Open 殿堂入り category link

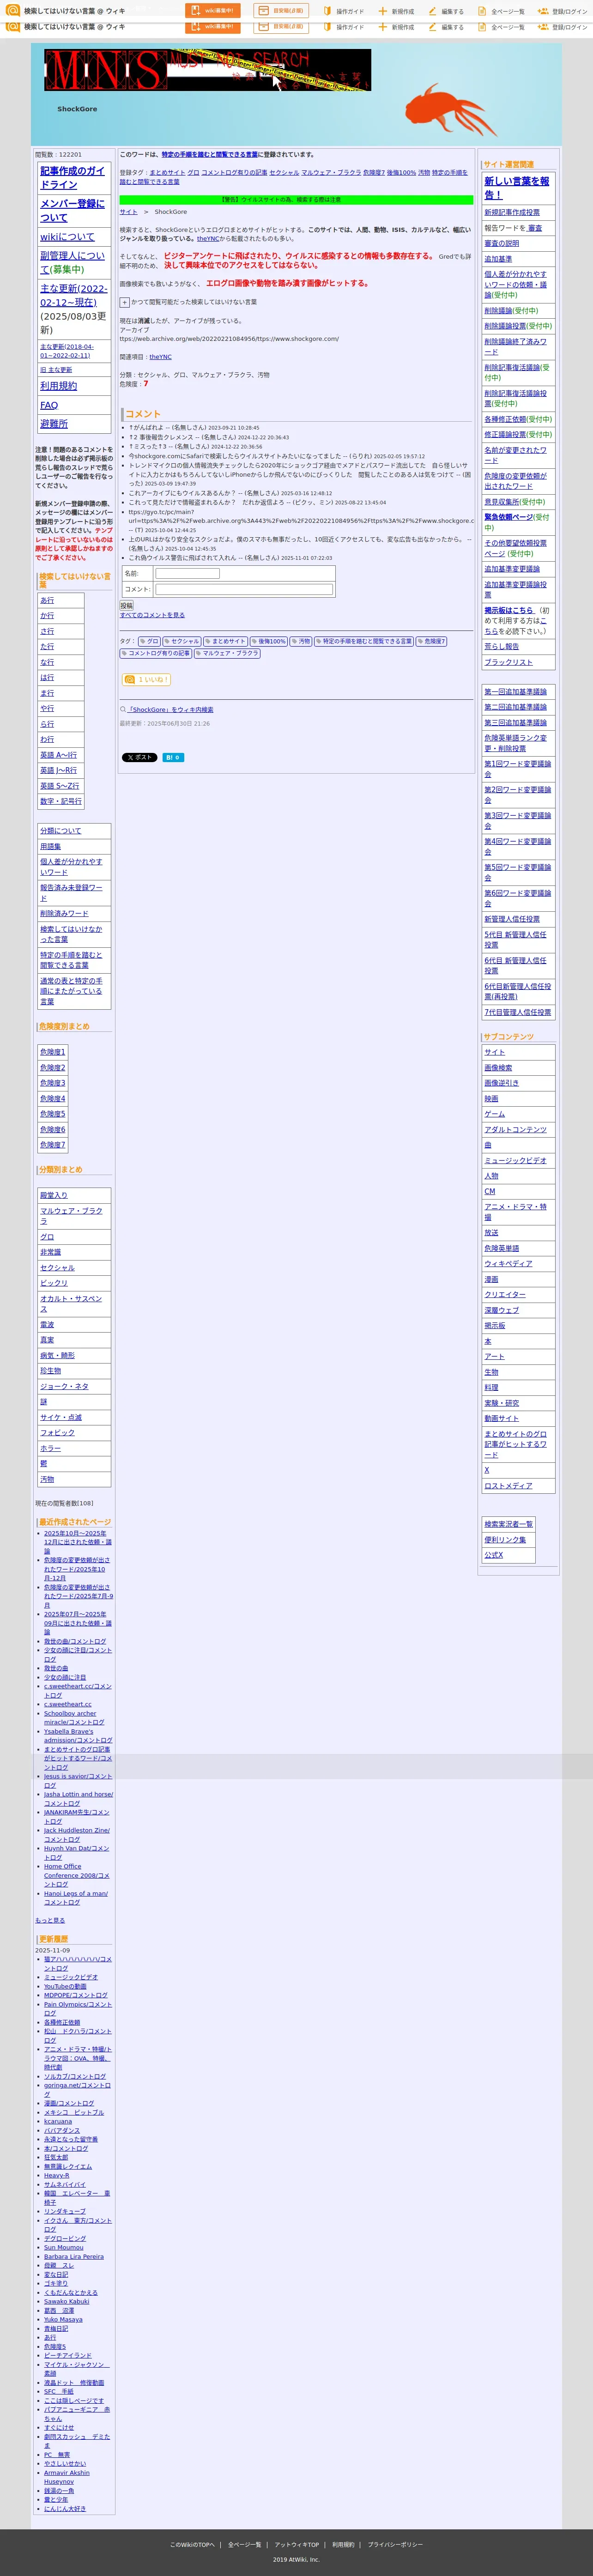54,1195
